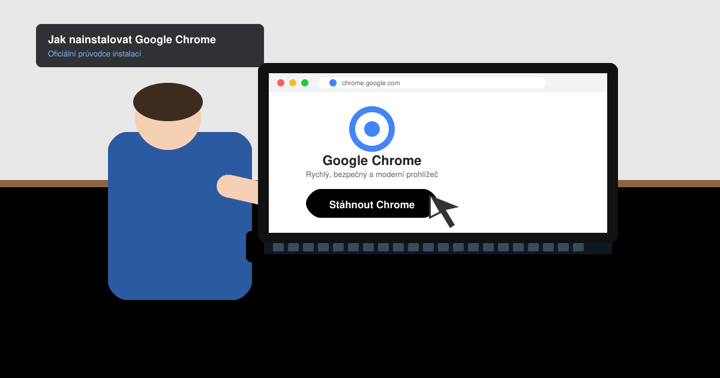Image resolution: width=720 pixels, height=378 pixels.
Task: Close the browser window with red dot
Action: [281, 83]
